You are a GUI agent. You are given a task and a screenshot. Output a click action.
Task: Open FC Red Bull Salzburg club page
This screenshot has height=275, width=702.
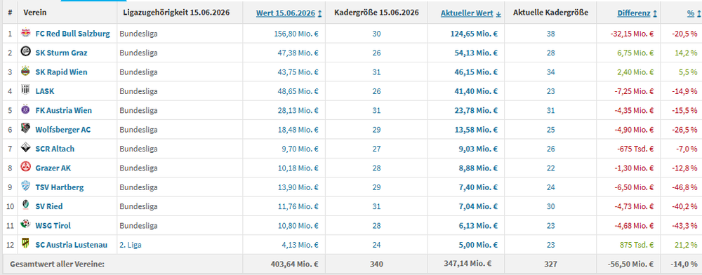(72, 34)
